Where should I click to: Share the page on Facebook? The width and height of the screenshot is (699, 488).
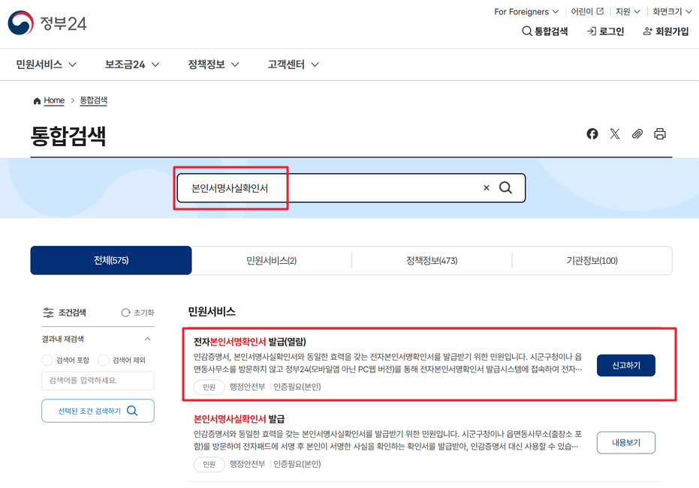click(592, 133)
